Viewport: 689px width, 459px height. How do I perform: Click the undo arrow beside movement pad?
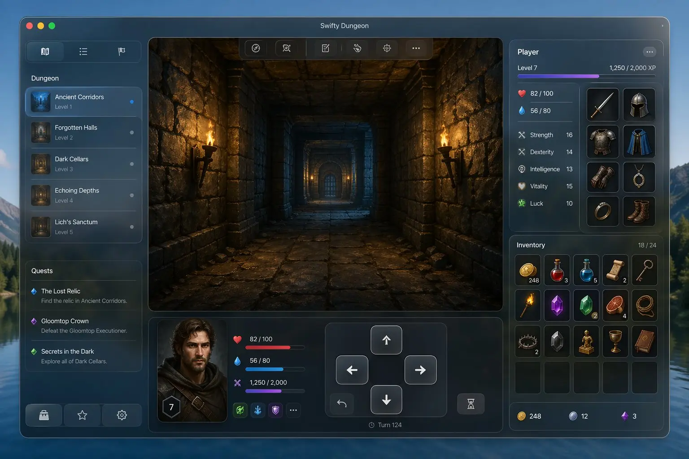[x=342, y=404]
